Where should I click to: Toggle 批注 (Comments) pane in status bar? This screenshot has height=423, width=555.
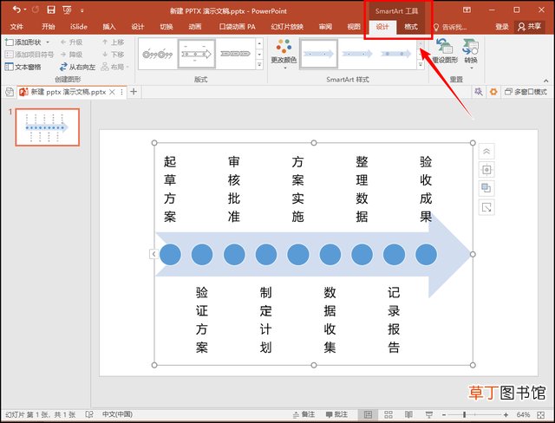click(x=336, y=414)
